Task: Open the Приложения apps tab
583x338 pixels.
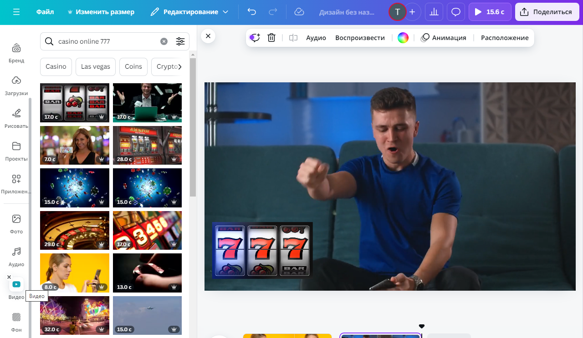Action: [16, 184]
